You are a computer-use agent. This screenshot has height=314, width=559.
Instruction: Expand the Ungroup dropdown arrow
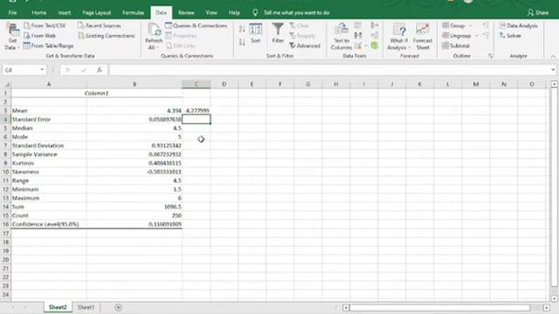[x=477, y=36]
